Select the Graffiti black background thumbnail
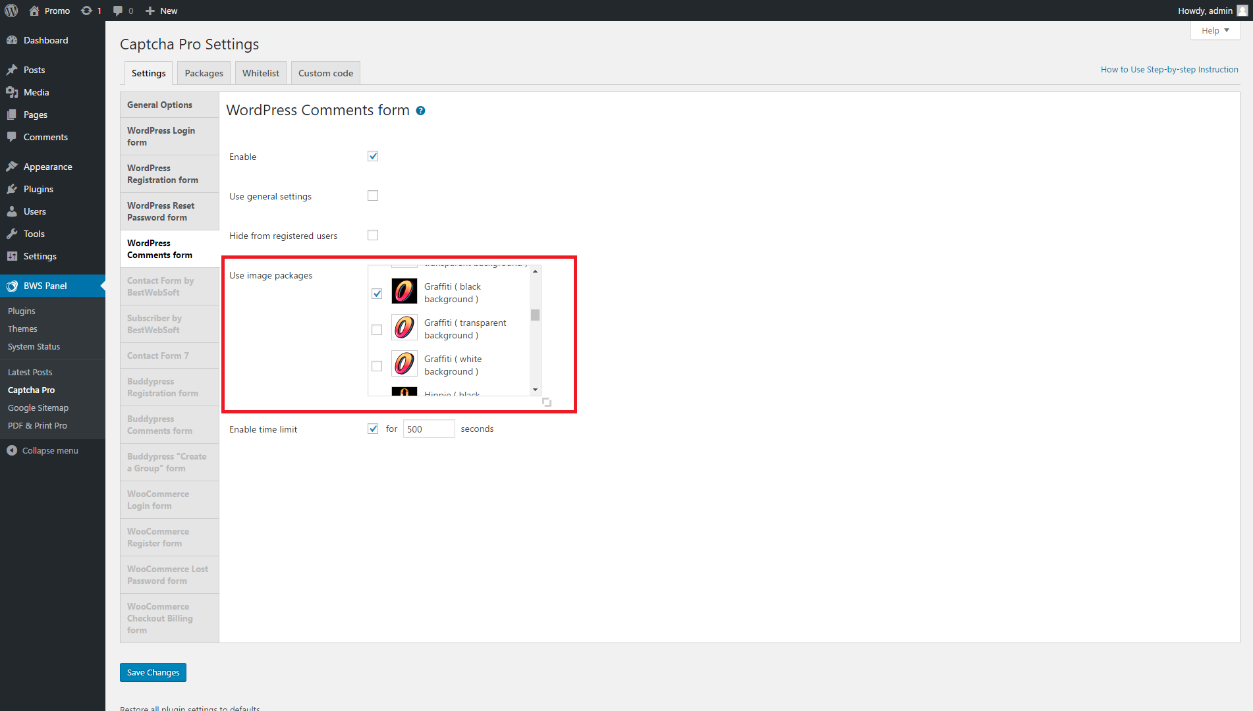Screen dimensions: 1253x711 tap(404, 291)
